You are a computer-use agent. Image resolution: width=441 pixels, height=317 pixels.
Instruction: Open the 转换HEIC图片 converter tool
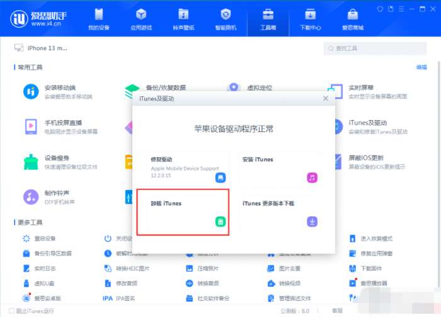[x=127, y=269]
